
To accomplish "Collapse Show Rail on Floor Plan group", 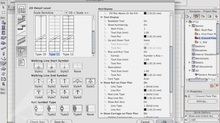I will [x=101, y=83].
